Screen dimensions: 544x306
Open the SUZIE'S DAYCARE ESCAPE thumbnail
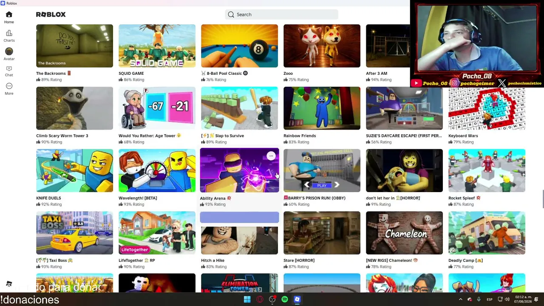[404, 108]
